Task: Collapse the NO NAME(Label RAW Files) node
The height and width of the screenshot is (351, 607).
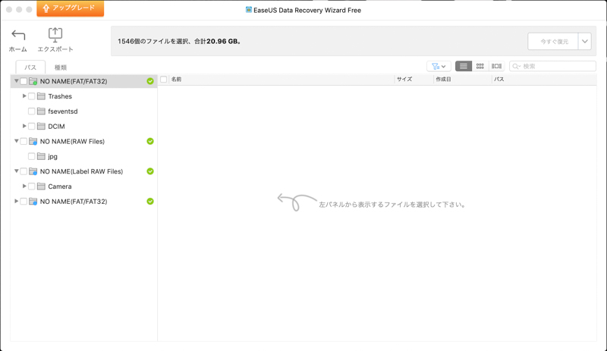Action: pyautogui.click(x=16, y=171)
